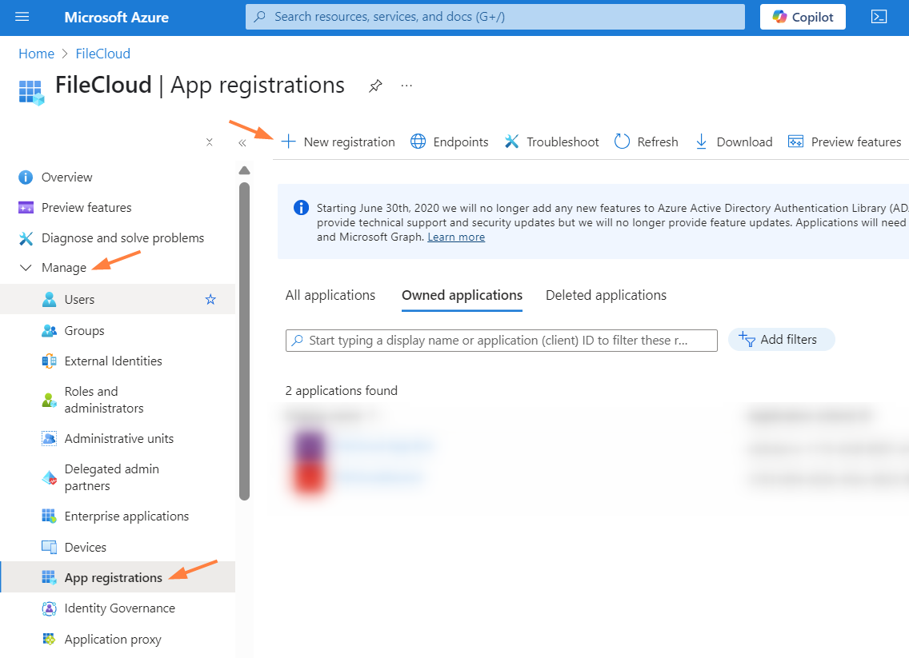Open Enterprise applications in sidebar
The width and height of the screenshot is (909, 658).
point(126,516)
